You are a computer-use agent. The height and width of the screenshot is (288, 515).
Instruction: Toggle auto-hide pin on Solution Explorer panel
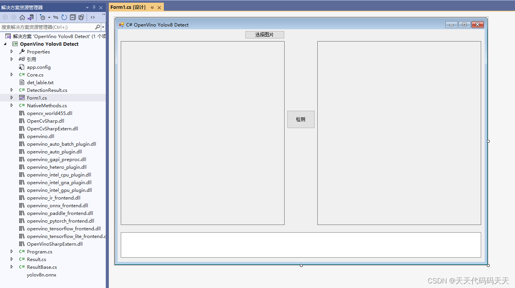click(x=93, y=7)
